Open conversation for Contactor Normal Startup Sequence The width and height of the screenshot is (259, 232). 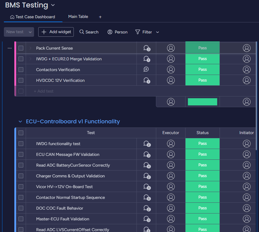coord(146,197)
